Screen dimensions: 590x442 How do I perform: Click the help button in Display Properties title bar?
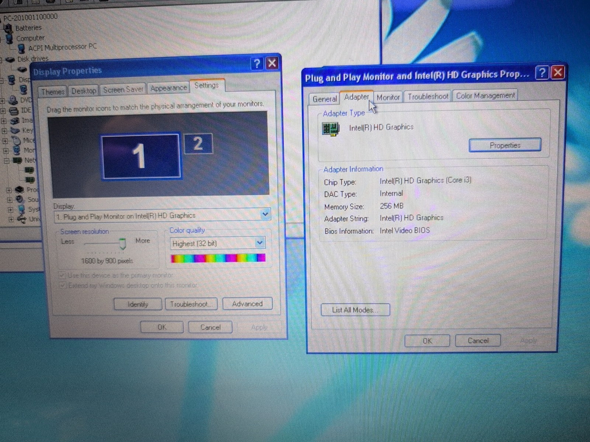[x=257, y=64]
